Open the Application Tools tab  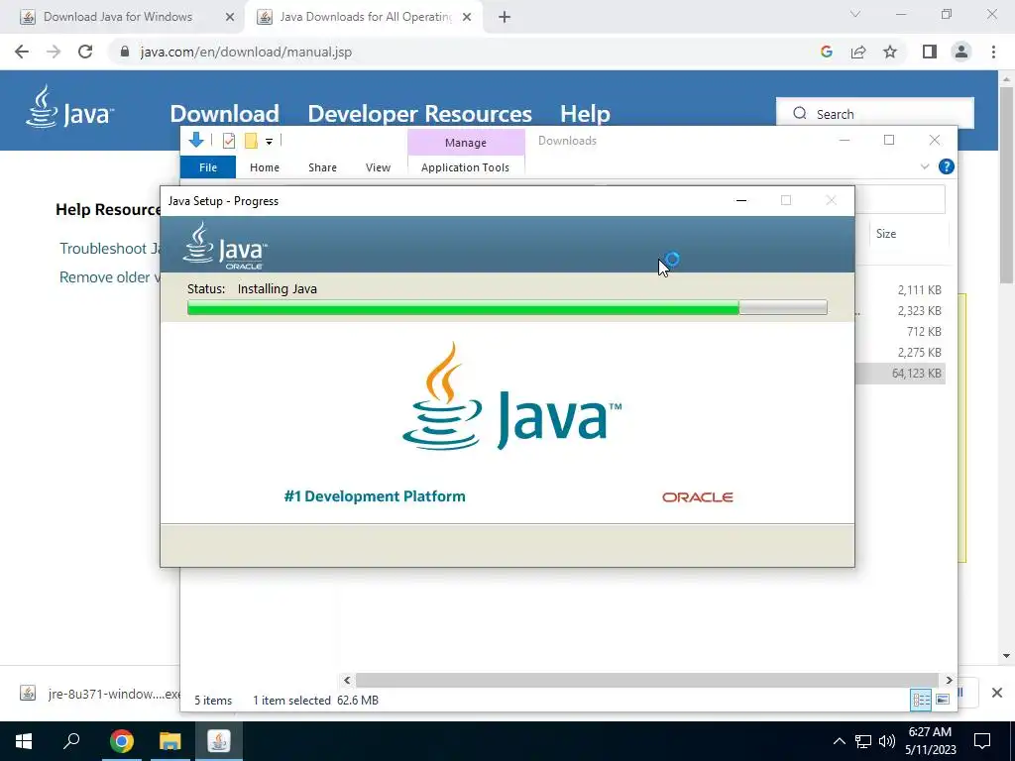(465, 166)
